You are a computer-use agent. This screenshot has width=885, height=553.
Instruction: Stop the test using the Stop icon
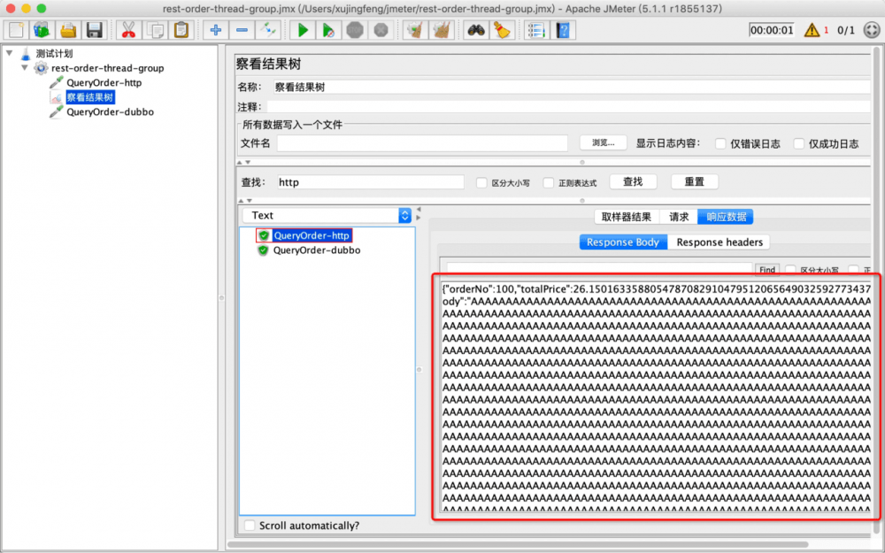(355, 29)
